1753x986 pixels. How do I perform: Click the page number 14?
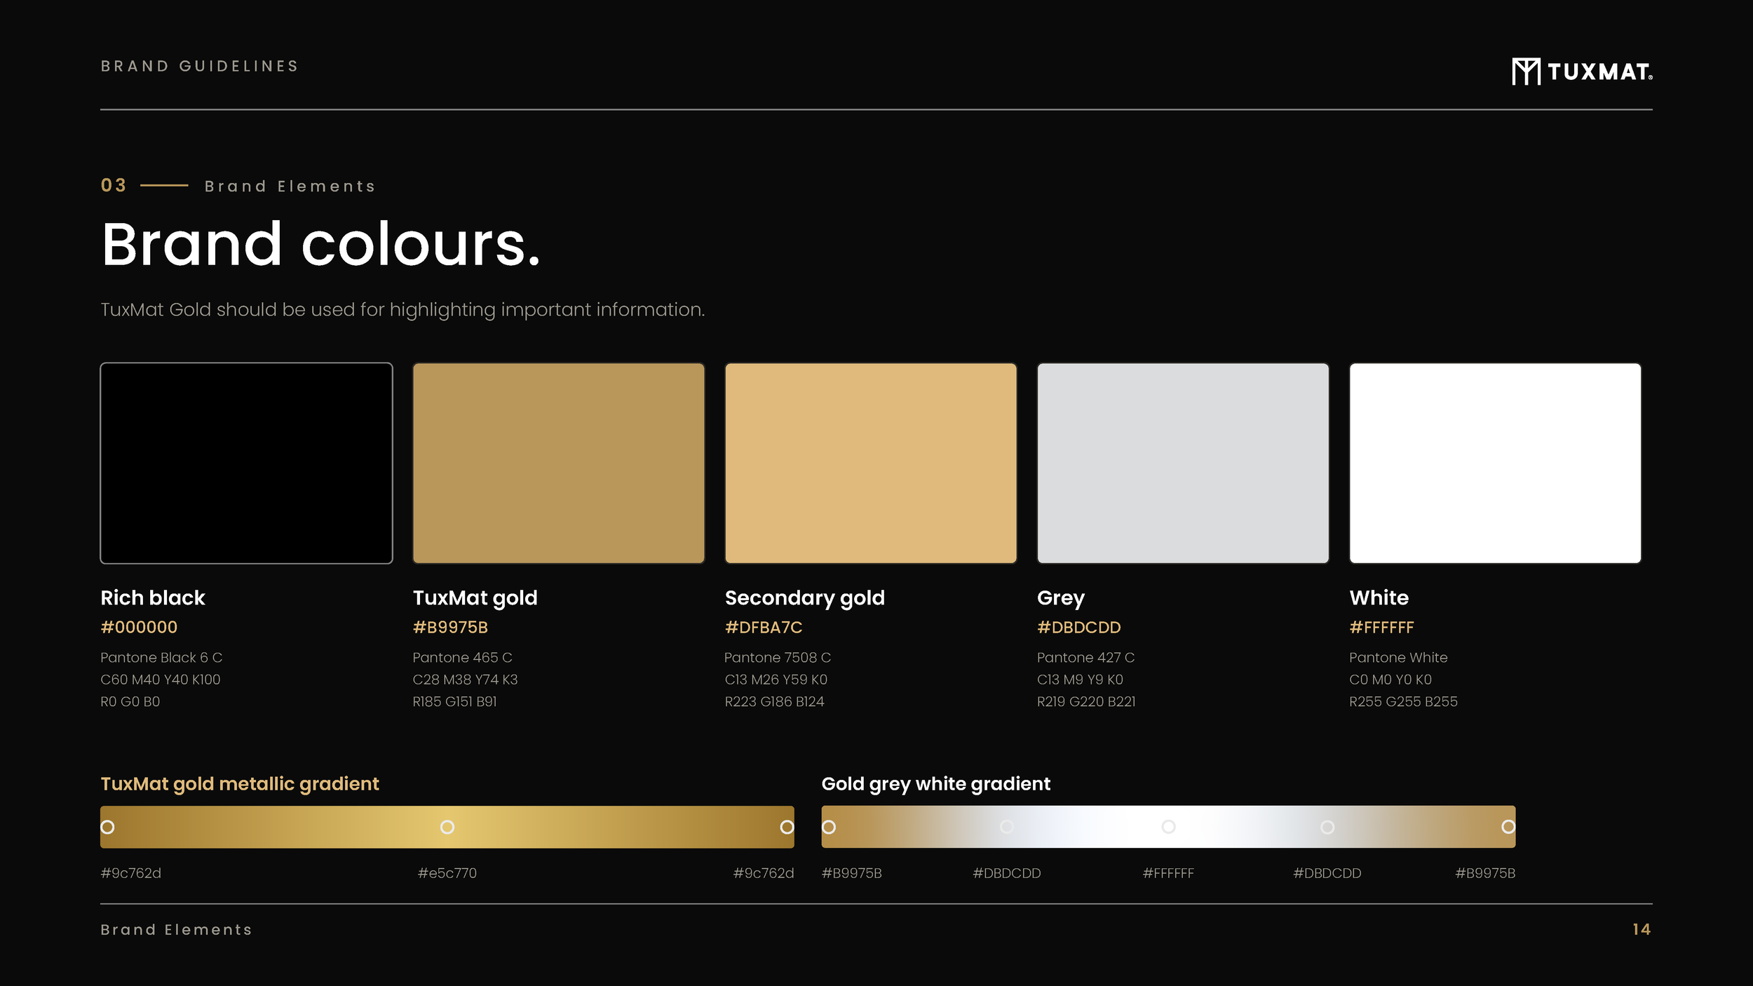point(1642,929)
